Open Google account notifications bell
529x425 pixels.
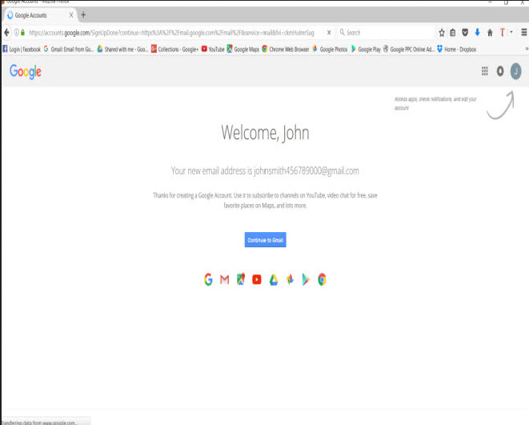click(x=500, y=71)
